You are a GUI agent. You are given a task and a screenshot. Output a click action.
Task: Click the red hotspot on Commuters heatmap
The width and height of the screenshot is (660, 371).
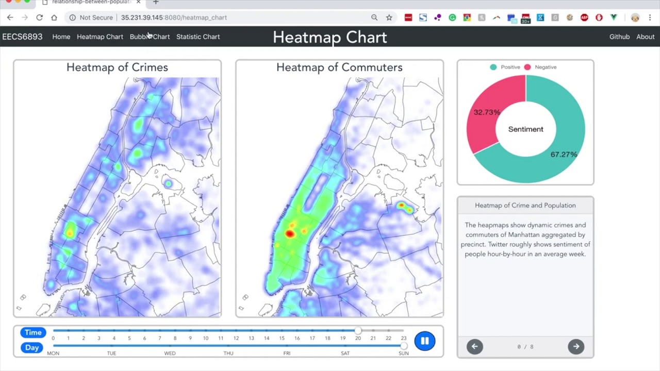coord(290,234)
